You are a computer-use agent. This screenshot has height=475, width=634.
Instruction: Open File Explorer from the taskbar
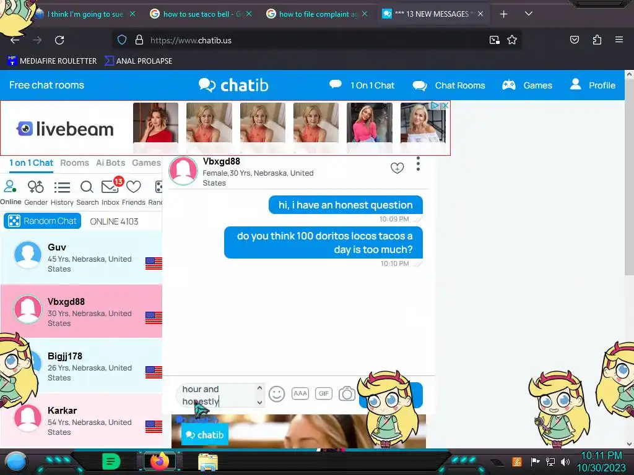click(208, 462)
